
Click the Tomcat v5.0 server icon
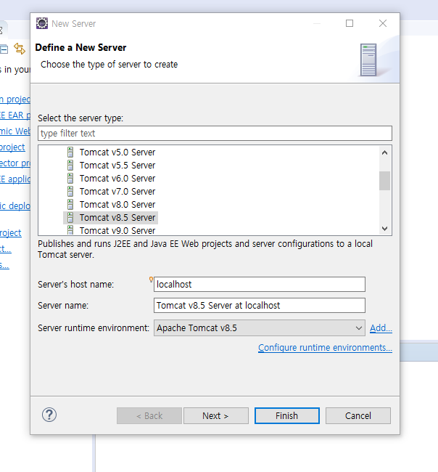[70, 152]
